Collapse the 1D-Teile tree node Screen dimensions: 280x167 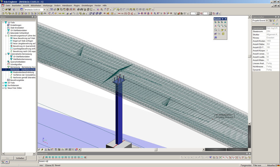[3, 22]
